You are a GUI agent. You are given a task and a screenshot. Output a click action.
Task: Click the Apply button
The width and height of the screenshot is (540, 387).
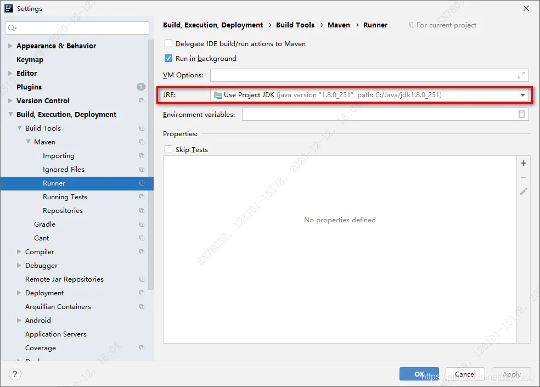click(x=511, y=374)
